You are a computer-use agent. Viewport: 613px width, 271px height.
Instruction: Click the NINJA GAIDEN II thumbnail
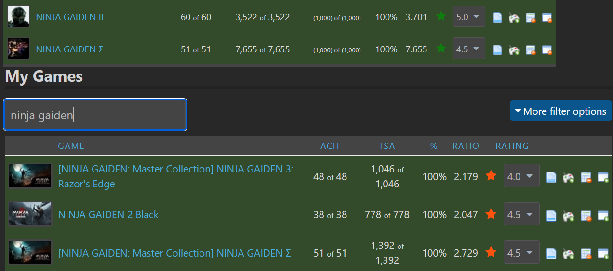[x=18, y=16]
